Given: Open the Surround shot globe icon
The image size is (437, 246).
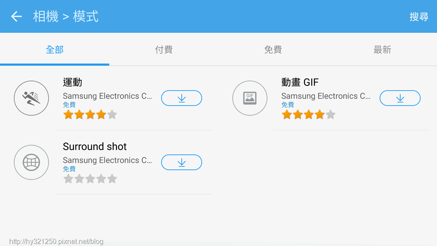Looking at the screenshot, I should coord(32,162).
